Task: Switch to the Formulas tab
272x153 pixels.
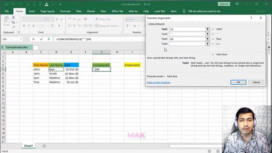Action: (65, 11)
